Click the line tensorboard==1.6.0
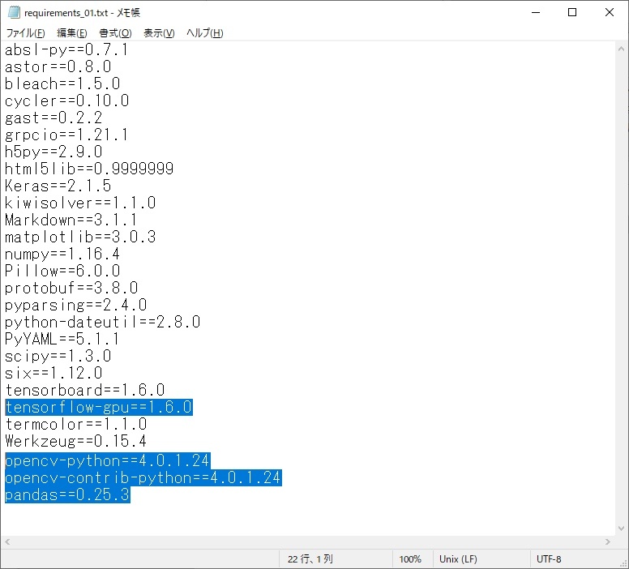The image size is (629, 569). pyautogui.click(x=84, y=390)
